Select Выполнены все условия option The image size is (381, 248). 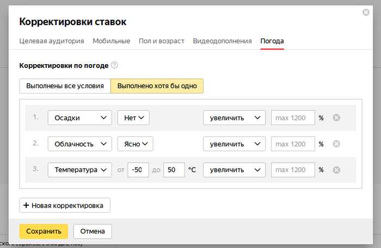coord(65,86)
